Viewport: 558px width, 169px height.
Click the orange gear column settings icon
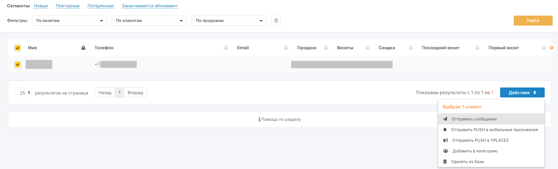551,48
